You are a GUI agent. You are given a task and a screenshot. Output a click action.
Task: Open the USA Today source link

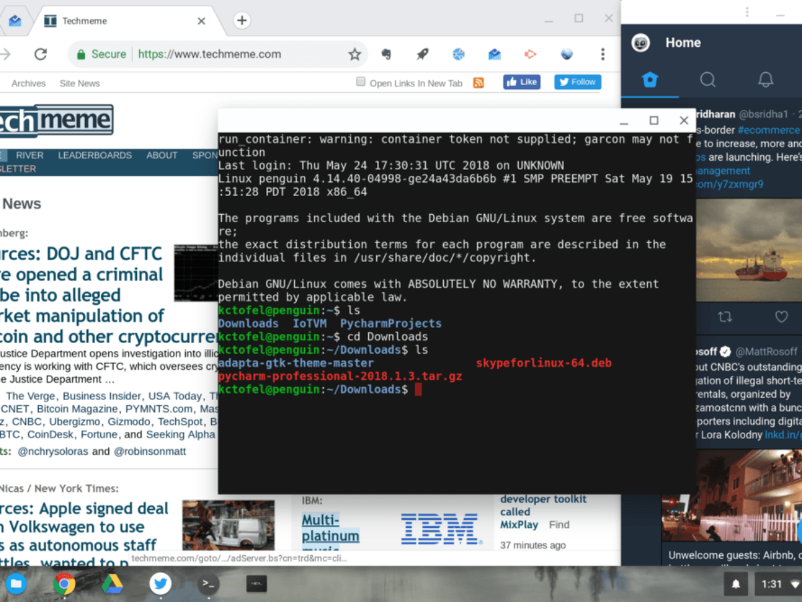tap(174, 396)
